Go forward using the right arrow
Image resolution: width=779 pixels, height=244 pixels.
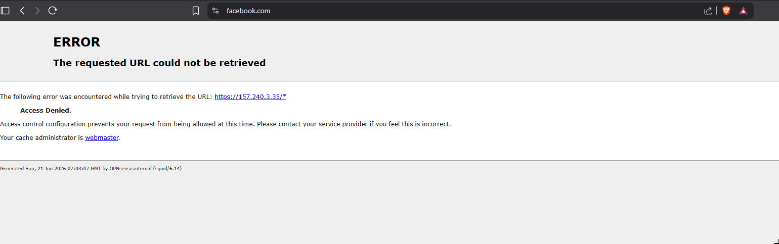click(x=37, y=11)
